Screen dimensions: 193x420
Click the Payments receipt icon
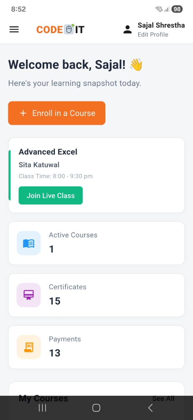coord(28,347)
